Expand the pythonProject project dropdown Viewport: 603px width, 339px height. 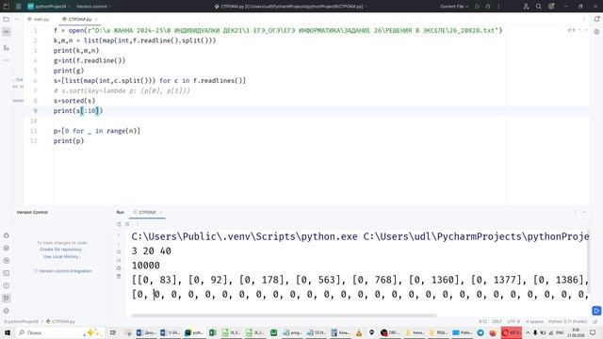[x=48, y=7]
